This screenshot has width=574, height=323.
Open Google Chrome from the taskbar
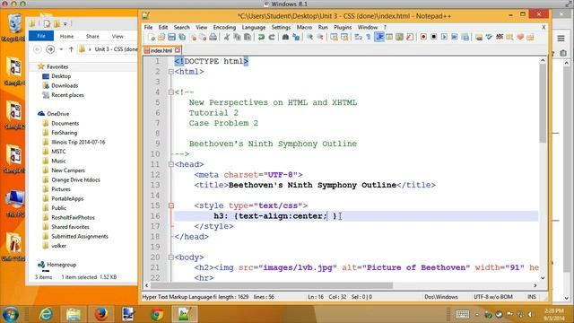pyautogui.click(x=157, y=314)
